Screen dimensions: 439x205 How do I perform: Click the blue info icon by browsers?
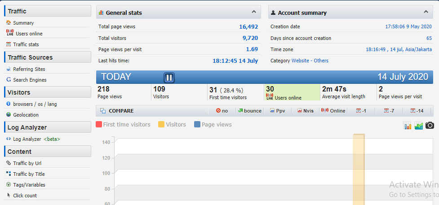click(9, 104)
